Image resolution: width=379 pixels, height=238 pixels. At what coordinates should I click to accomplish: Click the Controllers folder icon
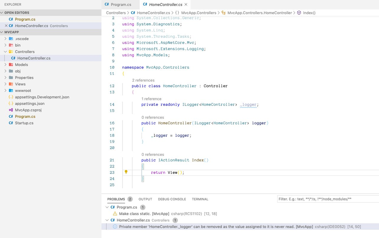(x=11, y=52)
